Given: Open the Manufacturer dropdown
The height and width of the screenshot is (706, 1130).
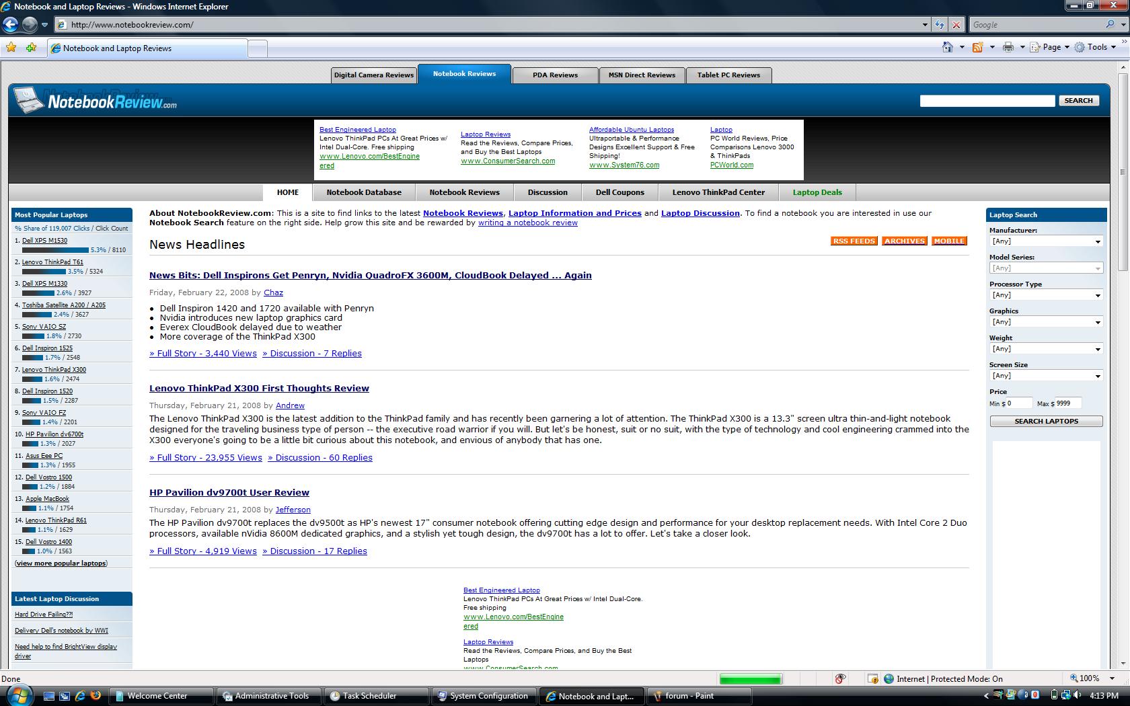Looking at the screenshot, I should pyautogui.click(x=1046, y=241).
